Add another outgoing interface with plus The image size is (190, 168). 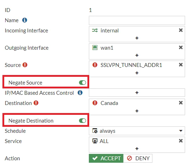137,55
